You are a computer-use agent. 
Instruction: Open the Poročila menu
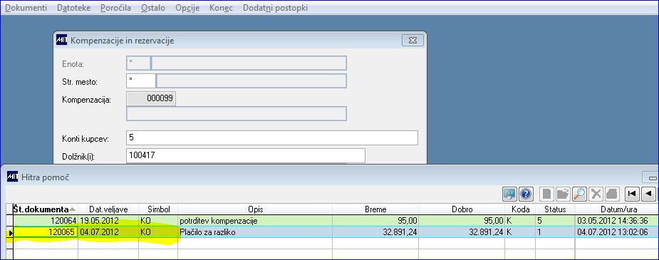pos(115,8)
